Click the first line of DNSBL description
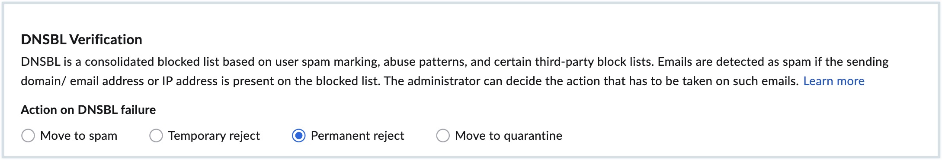The width and height of the screenshot is (942, 160). tap(455, 62)
